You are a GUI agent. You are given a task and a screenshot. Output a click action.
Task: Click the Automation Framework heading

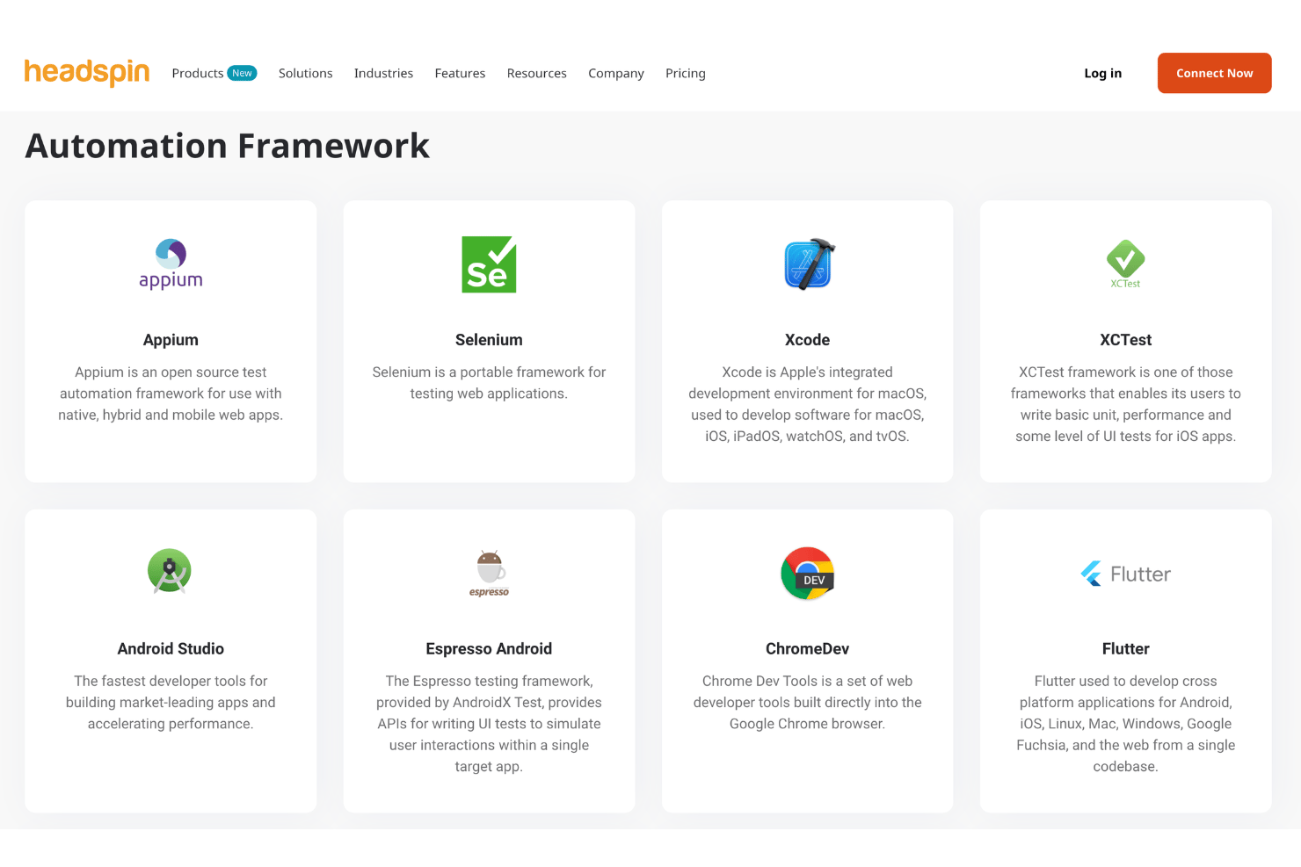pyautogui.click(x=228, y=146)
